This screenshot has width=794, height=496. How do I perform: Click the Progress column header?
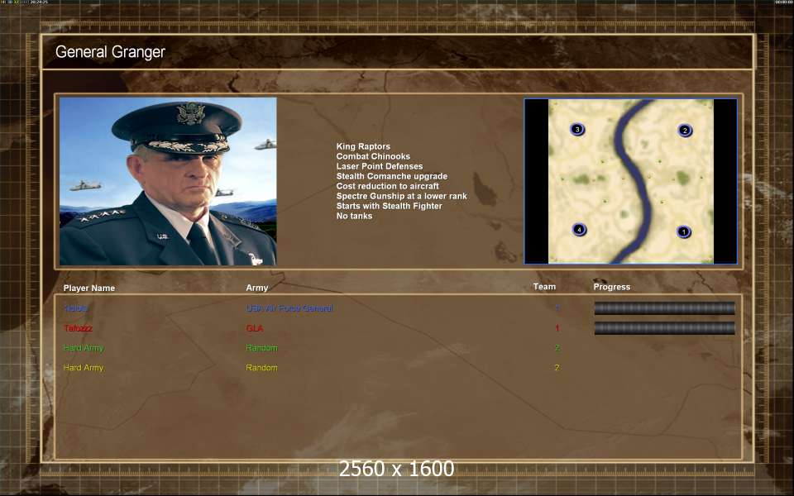612,287
